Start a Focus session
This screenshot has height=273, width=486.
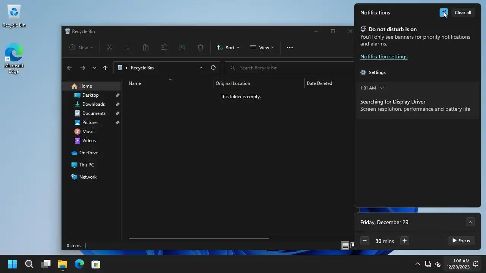click(461, 241)
